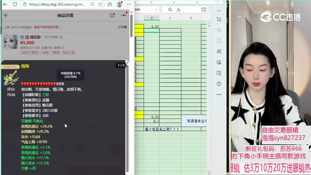The image size is (311, 175).
Task: Expand the cell name box dropdown
Action: click(x=156, y=10)
